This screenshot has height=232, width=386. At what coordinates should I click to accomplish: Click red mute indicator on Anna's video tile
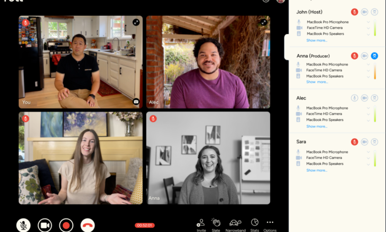coord(153,118)
